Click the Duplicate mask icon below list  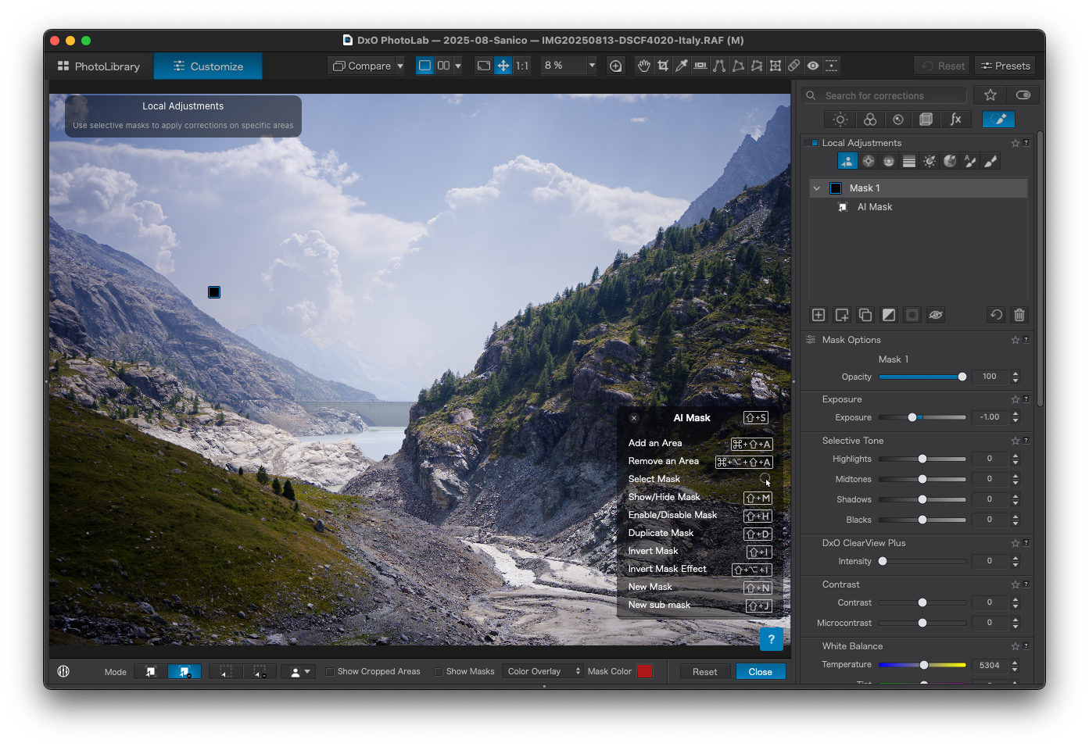click(865, 315)
